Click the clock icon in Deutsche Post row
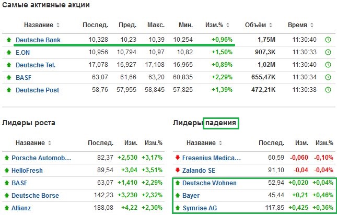Viewport: 337px width, 215px height. pyautogui.click(x=328, y=90)
